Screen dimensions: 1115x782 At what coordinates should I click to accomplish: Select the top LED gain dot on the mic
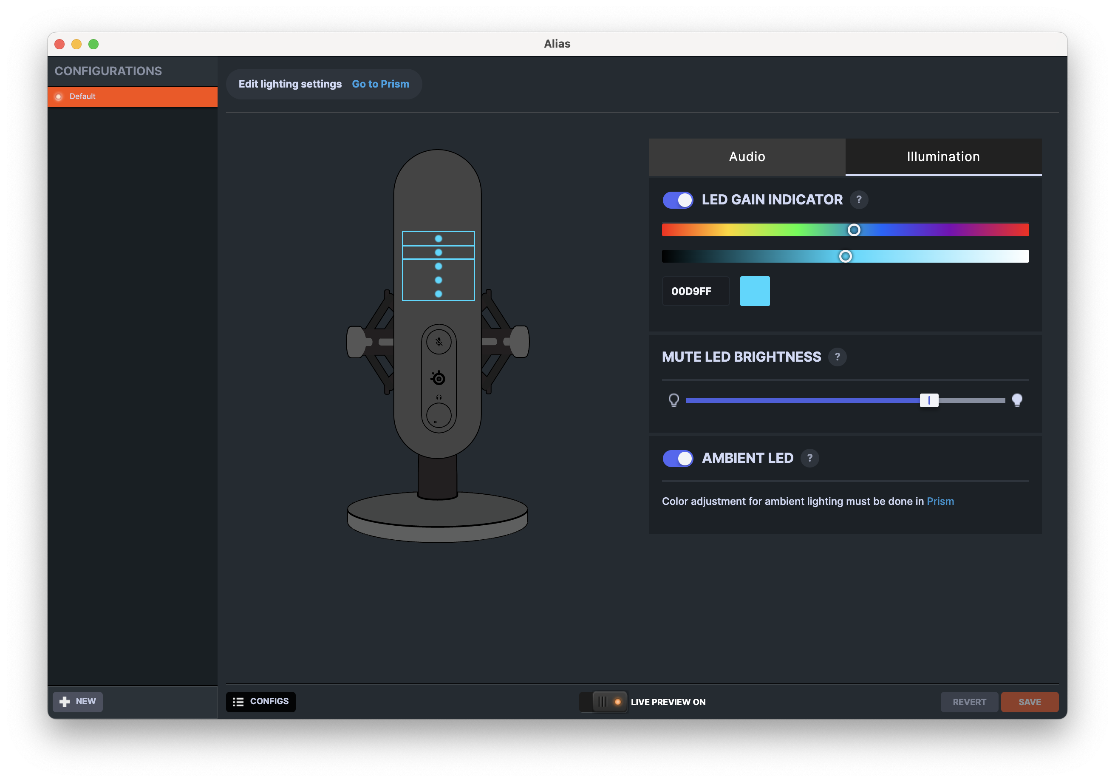pyautogui.click(x=439, y=238)
